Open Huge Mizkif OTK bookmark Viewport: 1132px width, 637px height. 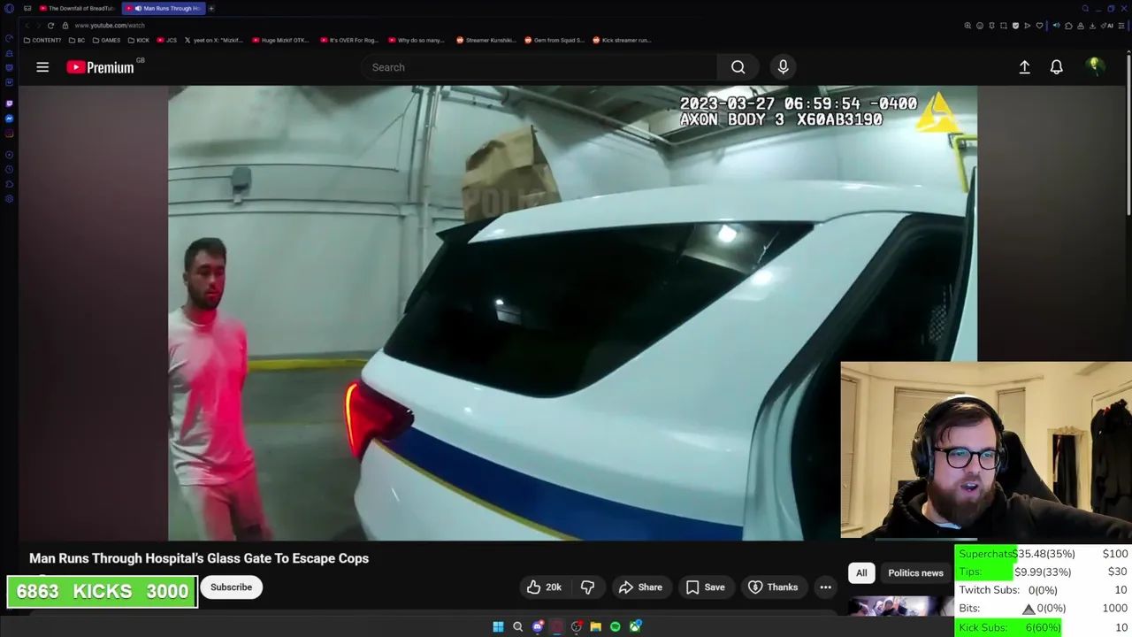(280, 40)
